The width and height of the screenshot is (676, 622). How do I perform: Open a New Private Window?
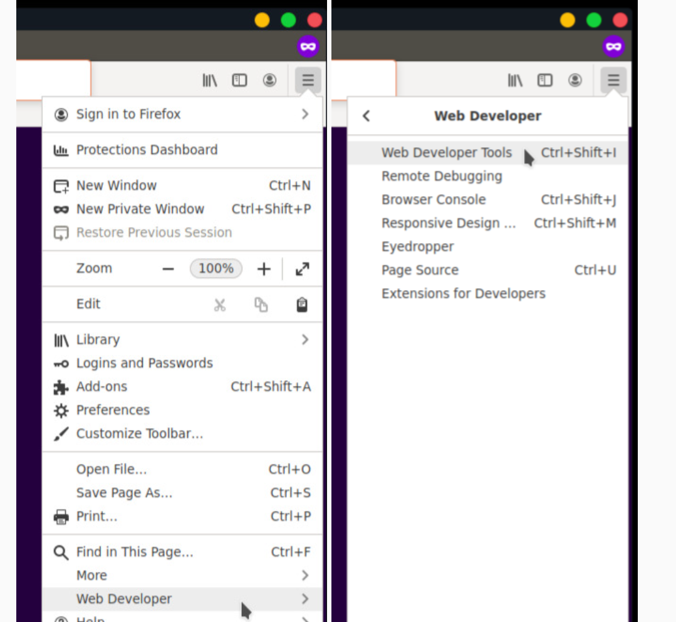point(140,209)
